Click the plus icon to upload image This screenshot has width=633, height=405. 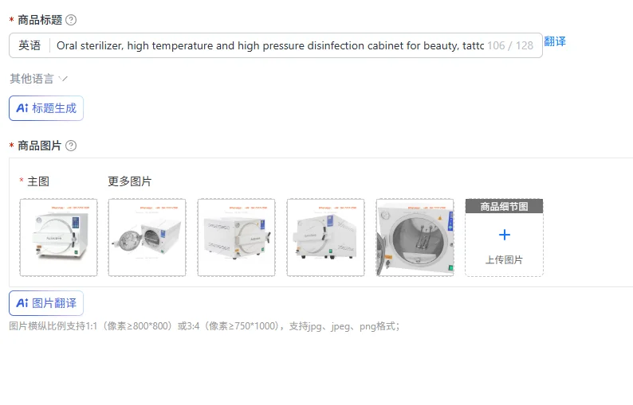pyautogui.click(x=504, y=235)
